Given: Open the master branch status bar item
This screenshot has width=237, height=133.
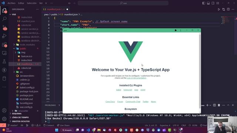Looking at the screenshot, I should click(13, 125).
